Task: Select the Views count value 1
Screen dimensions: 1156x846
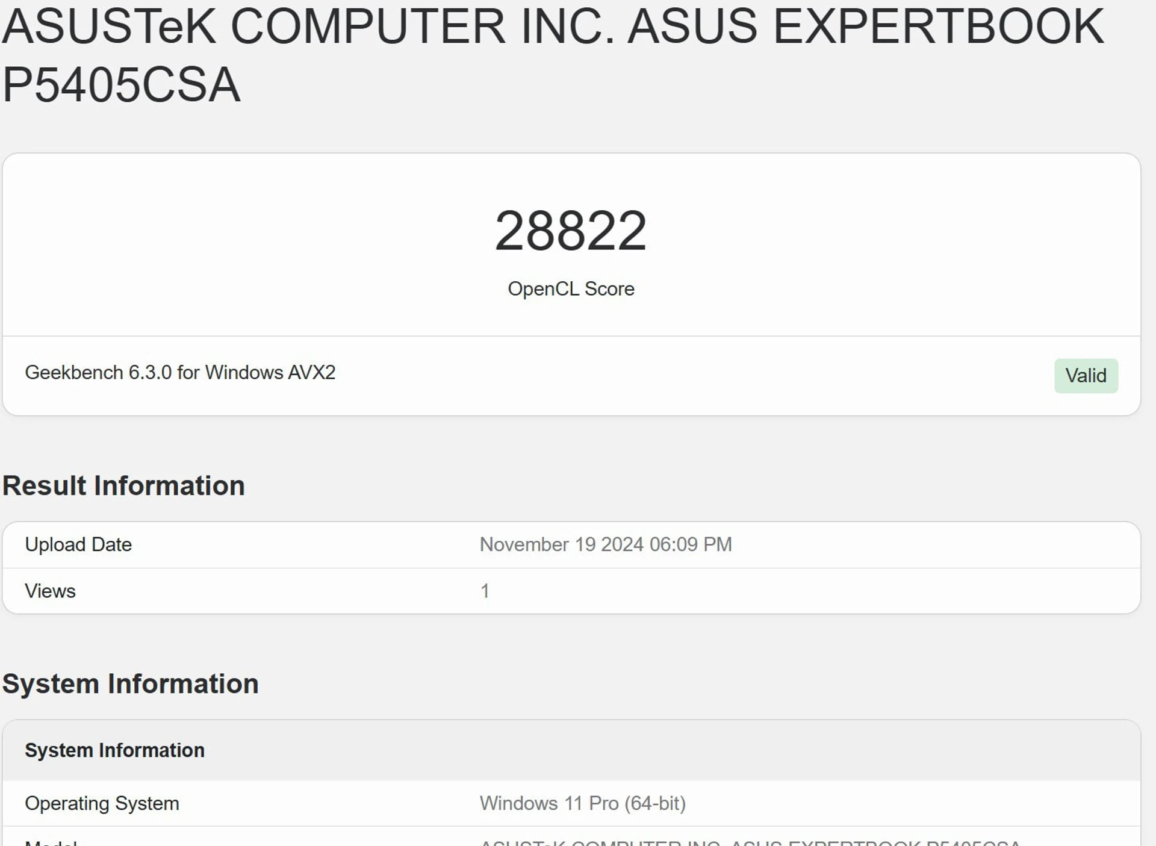Action: [x=485, y=591]
